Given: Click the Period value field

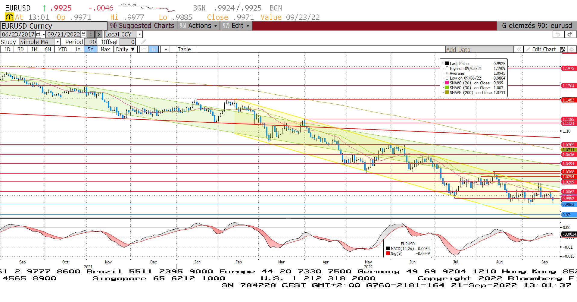Looking at the screenshot, I should point(91,42).
